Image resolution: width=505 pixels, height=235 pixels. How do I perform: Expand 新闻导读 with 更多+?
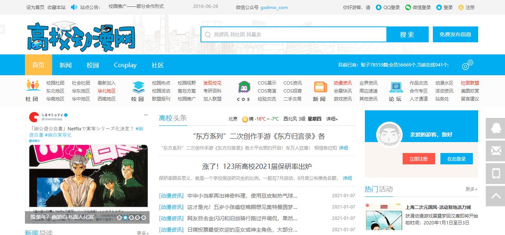point(143,233)
